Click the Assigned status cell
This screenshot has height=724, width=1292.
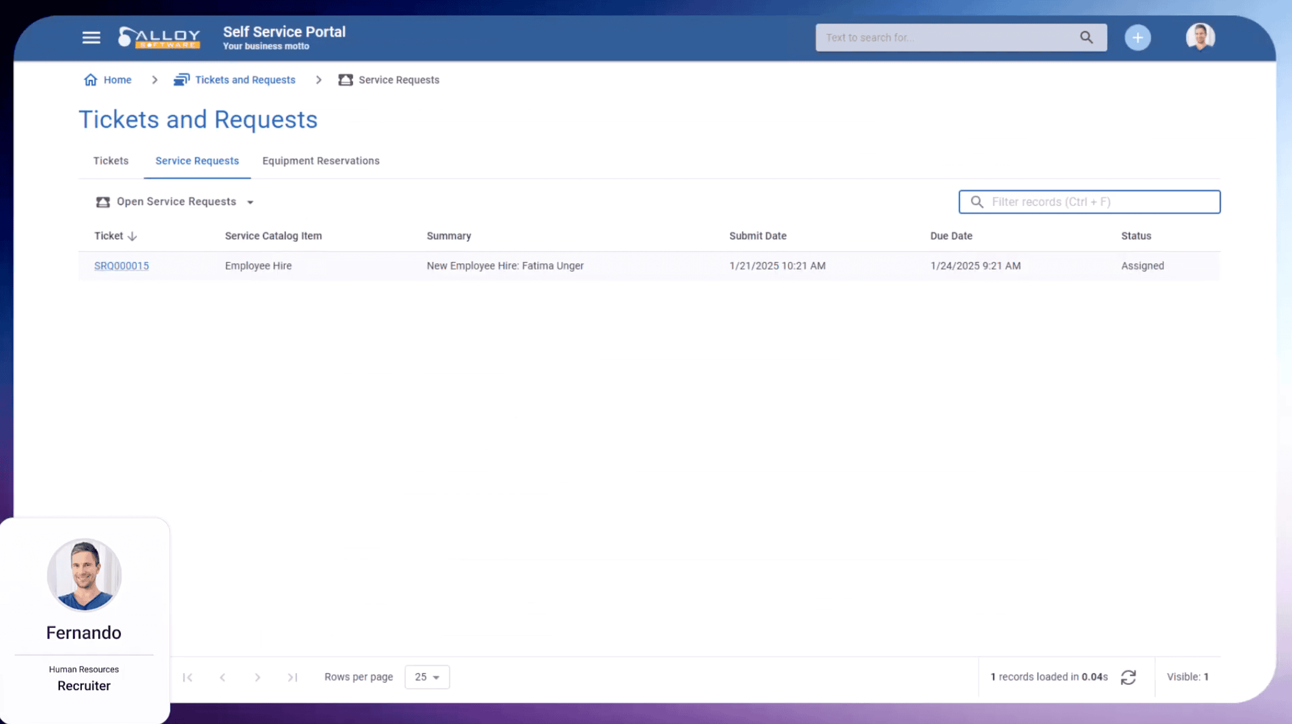(x=1143, y=266)
